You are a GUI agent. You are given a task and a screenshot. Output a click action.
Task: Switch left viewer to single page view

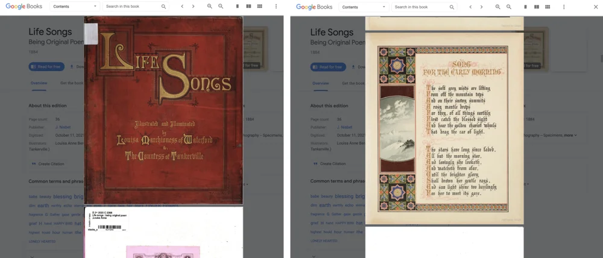click(x=237, y=7)
